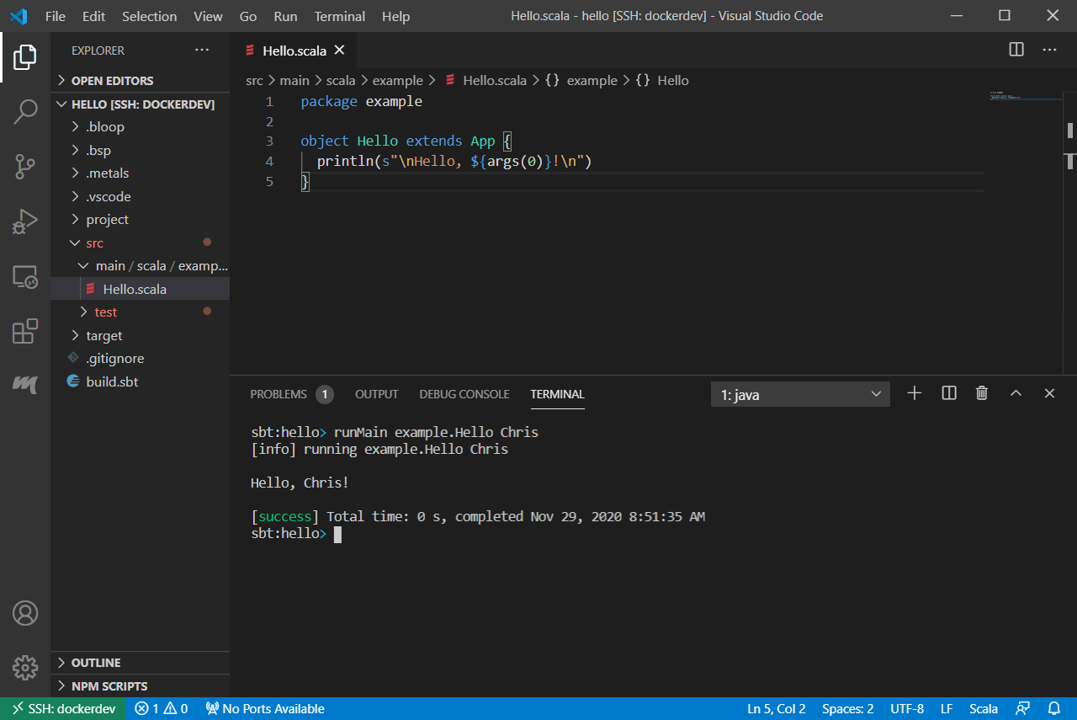Open the File menu
1077x720 pixels.
click(x=56, y=16)
